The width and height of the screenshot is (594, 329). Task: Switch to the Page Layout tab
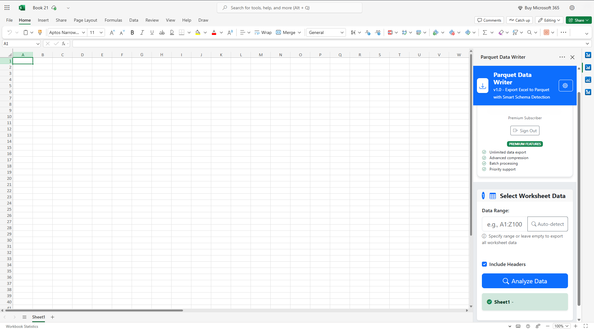point(85,20)
